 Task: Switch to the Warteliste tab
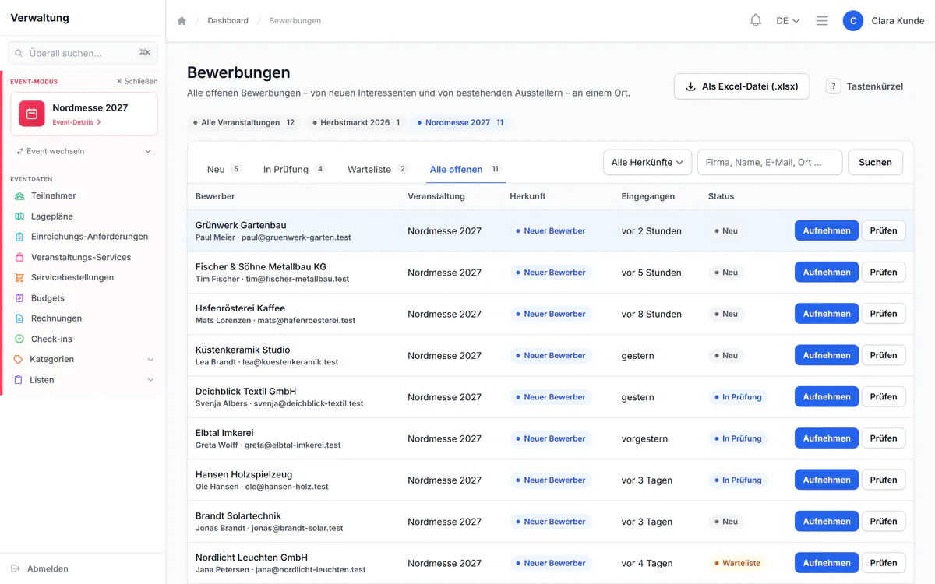point(377,169)
